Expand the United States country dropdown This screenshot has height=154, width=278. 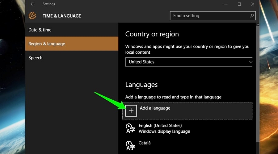pyautogui.click(x=189, y=62)
